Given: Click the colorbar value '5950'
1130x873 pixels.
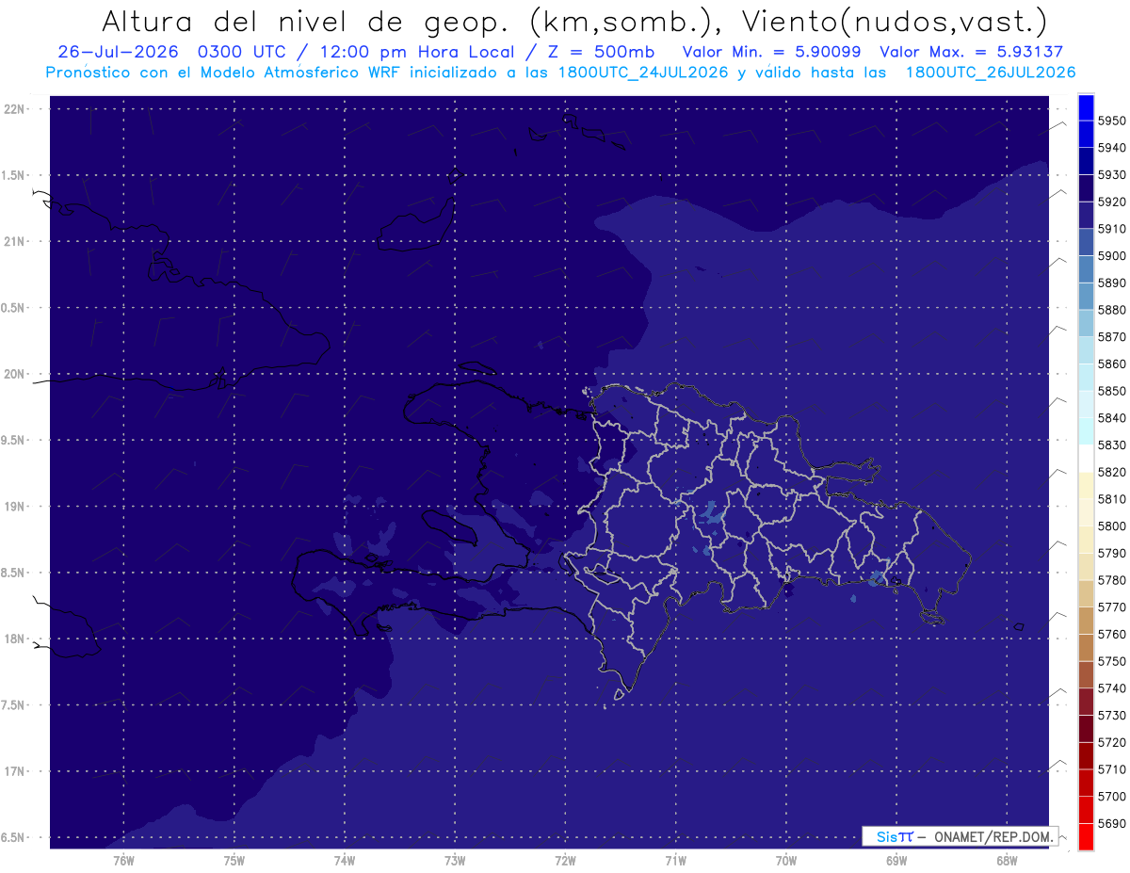Looking at the screenshot, I should tap(1112, 121).
